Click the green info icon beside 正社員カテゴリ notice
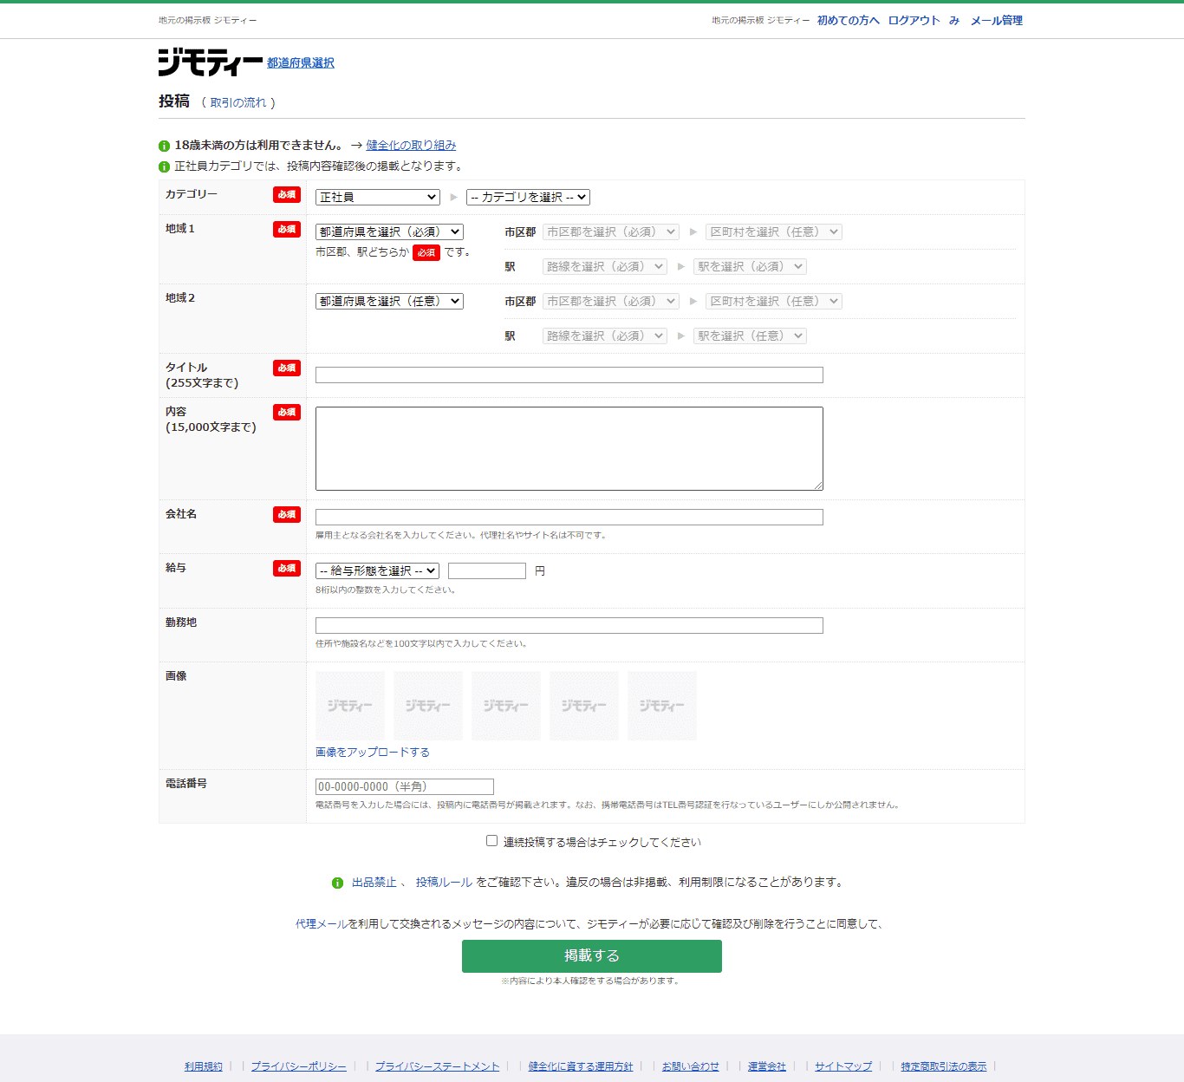 pyautogui.click(x=164, y=166)
